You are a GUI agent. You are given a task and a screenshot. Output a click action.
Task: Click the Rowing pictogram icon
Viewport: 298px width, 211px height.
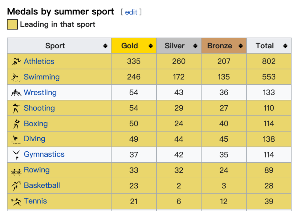(16, 172)
